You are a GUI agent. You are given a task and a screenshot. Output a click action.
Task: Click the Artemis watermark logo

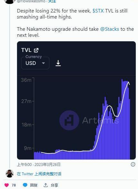click(x=69, y=120)
